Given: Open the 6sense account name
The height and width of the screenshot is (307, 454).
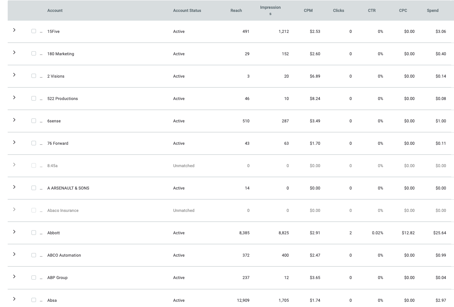Looking at the screenshot, I should coord(54,121).
